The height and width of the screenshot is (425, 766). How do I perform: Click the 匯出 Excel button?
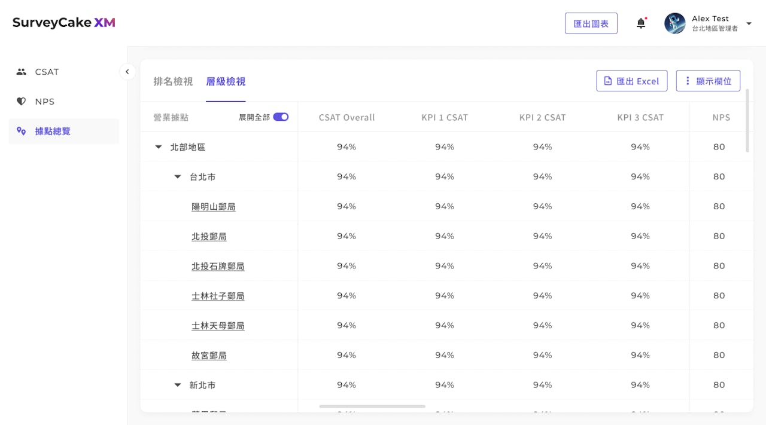[x=631, y=81]
